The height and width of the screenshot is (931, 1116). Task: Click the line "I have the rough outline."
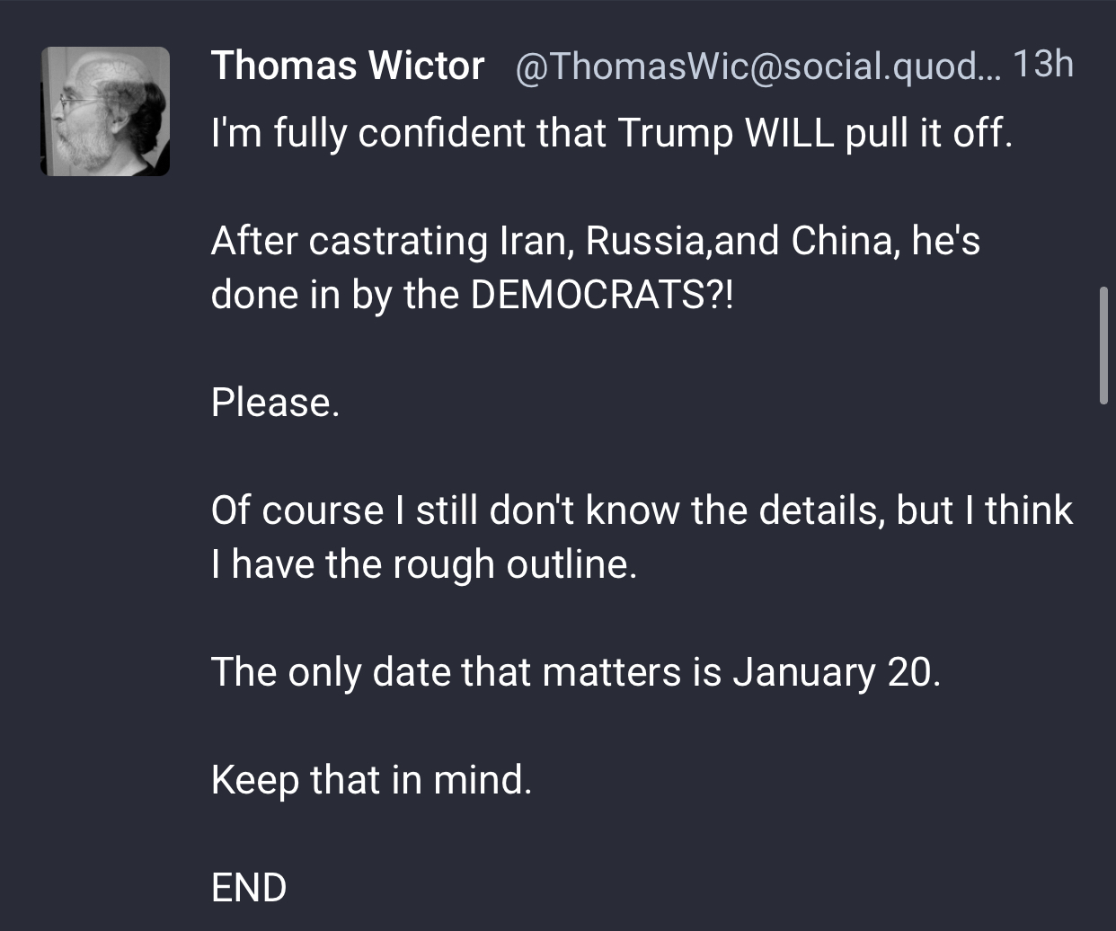(x=423, y=564)
